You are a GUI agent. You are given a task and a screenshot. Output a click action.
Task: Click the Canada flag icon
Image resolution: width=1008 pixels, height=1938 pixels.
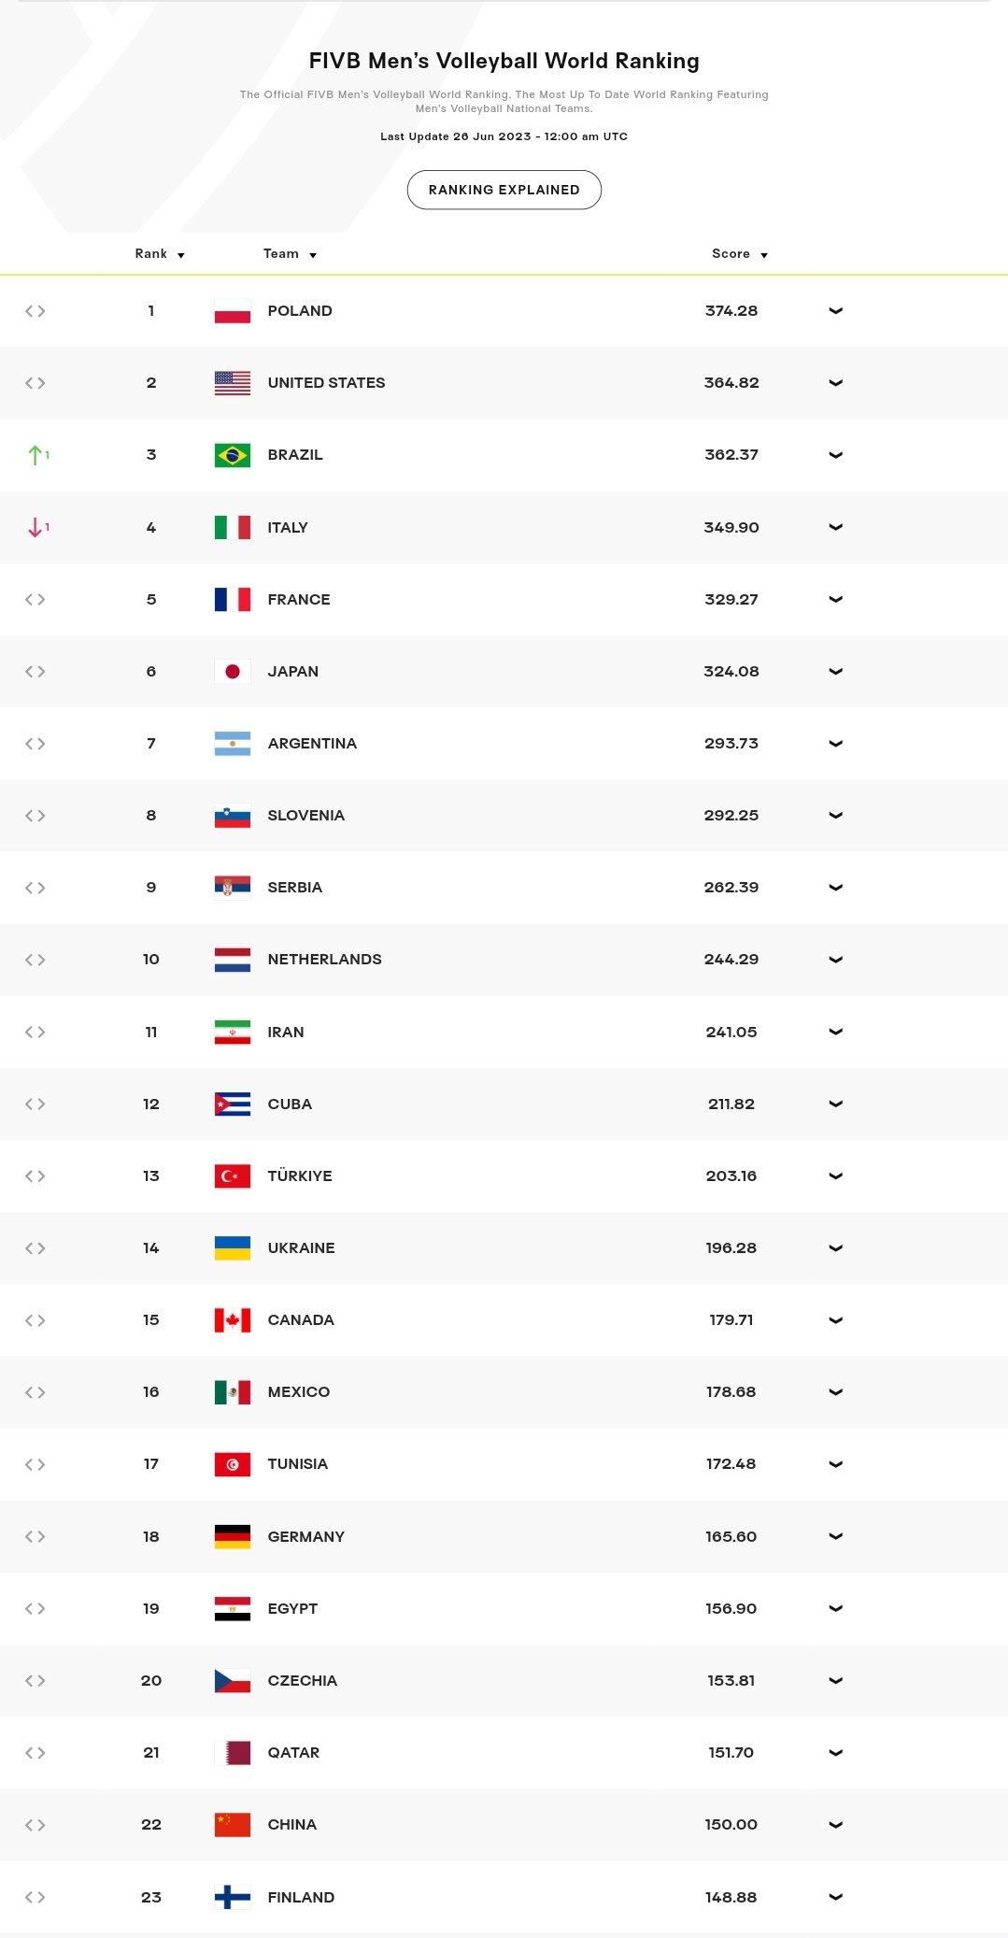233,1320
